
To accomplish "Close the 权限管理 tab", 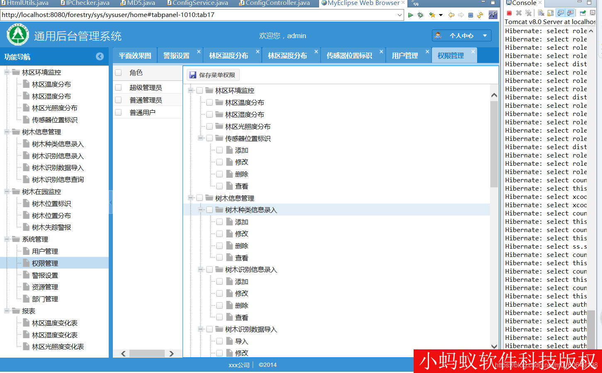I will tap(473, 52).
